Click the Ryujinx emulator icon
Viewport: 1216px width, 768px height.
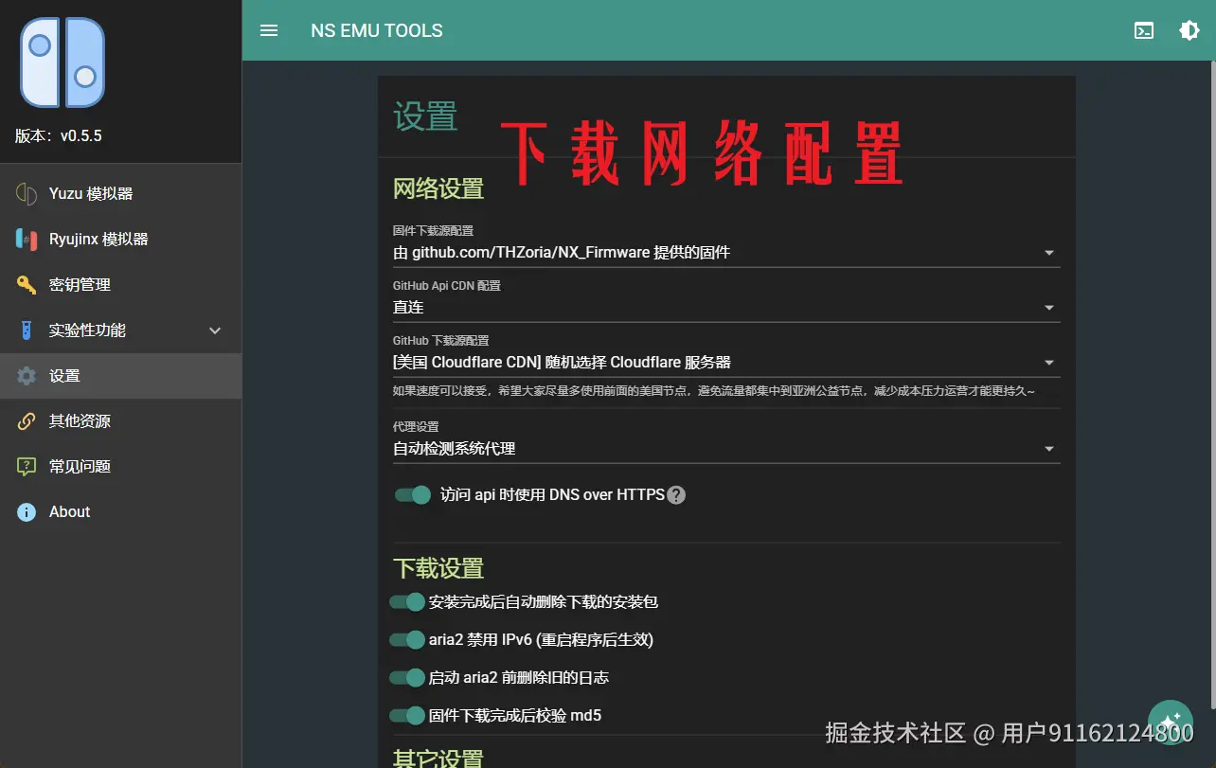pos(27,239)
